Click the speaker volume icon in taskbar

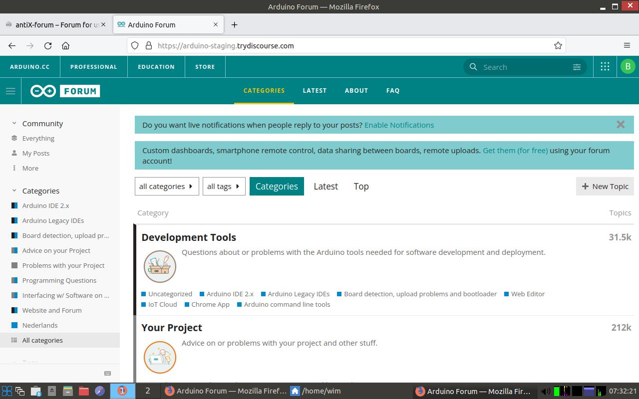click(x=546, y=391)
